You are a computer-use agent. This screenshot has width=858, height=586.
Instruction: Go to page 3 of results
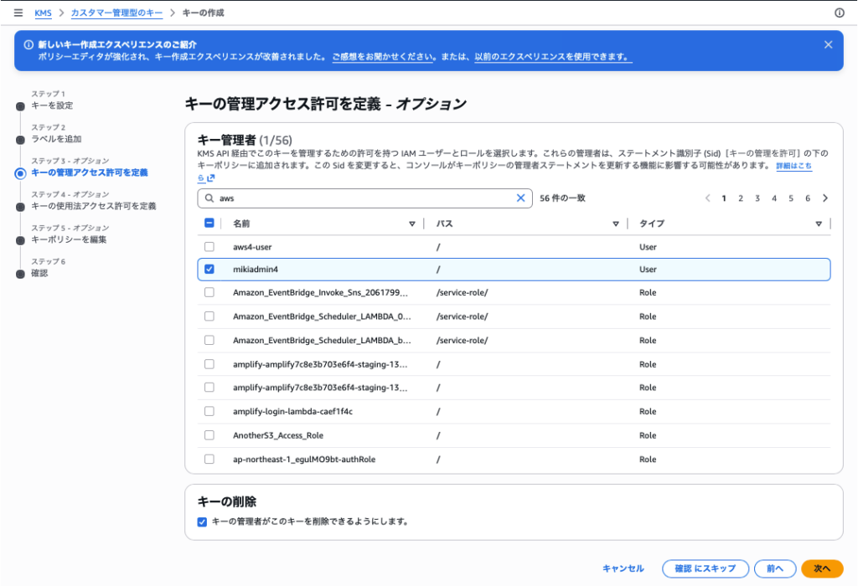(757, 198)
